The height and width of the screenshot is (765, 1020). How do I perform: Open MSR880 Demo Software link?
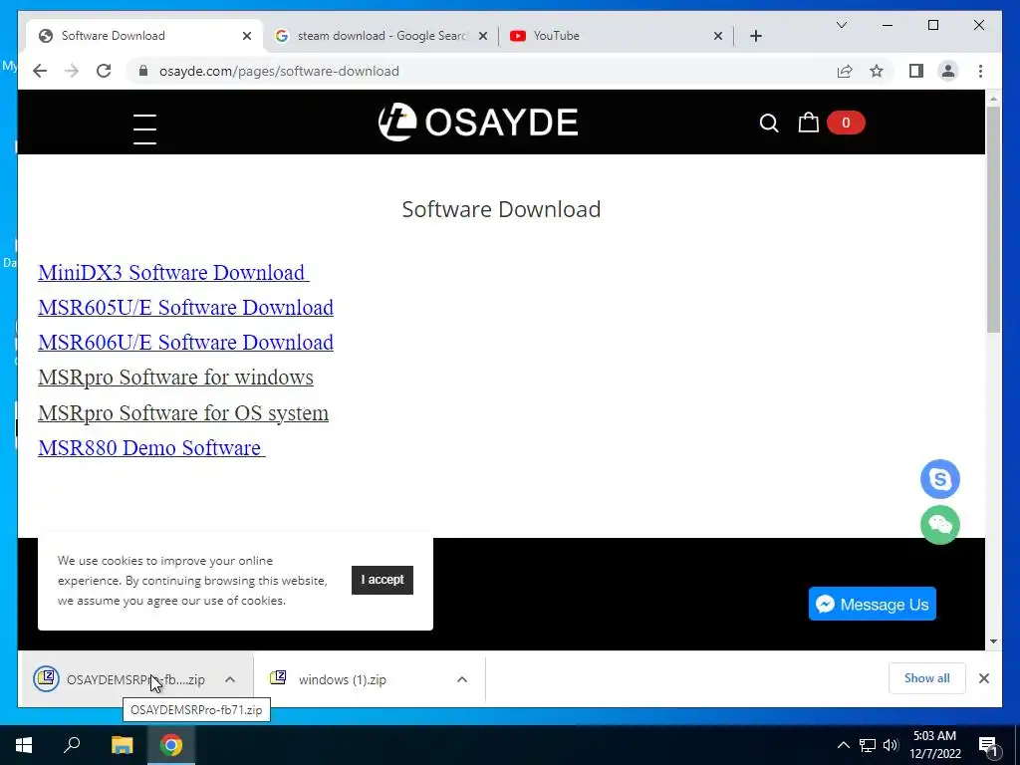pyautogui.click(x=151, y=447)
